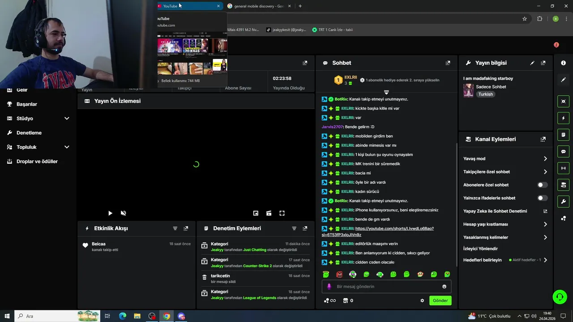Toggle Abonelere özel sohbet
This screenshot has width=573, height=322.
coord(542,185)
